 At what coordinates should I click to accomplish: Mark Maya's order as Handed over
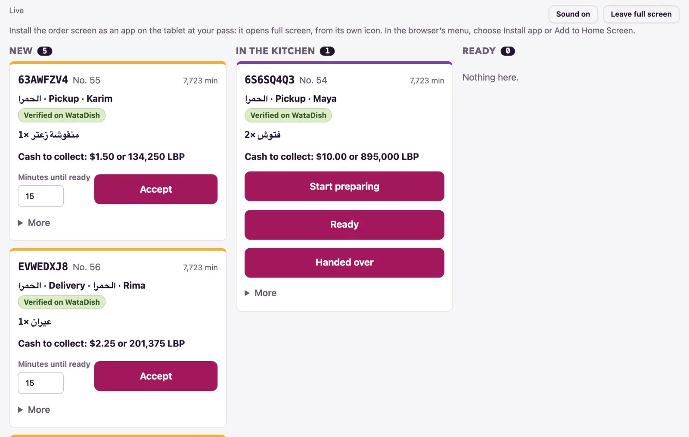tap(344, 262)
